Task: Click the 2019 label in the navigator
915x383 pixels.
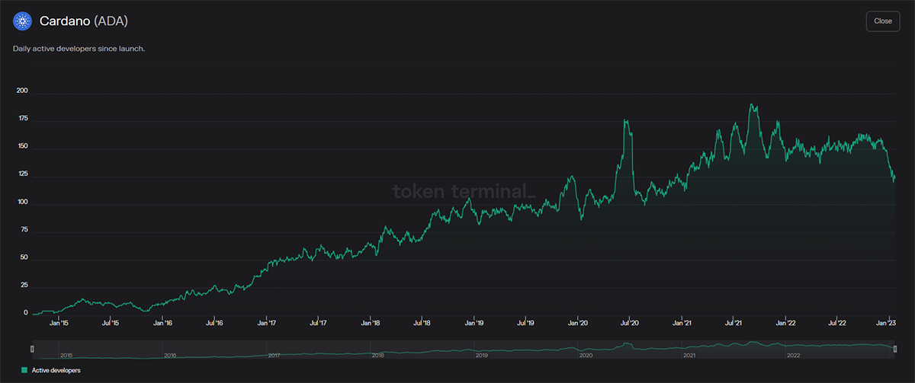Action: point(481,355)
